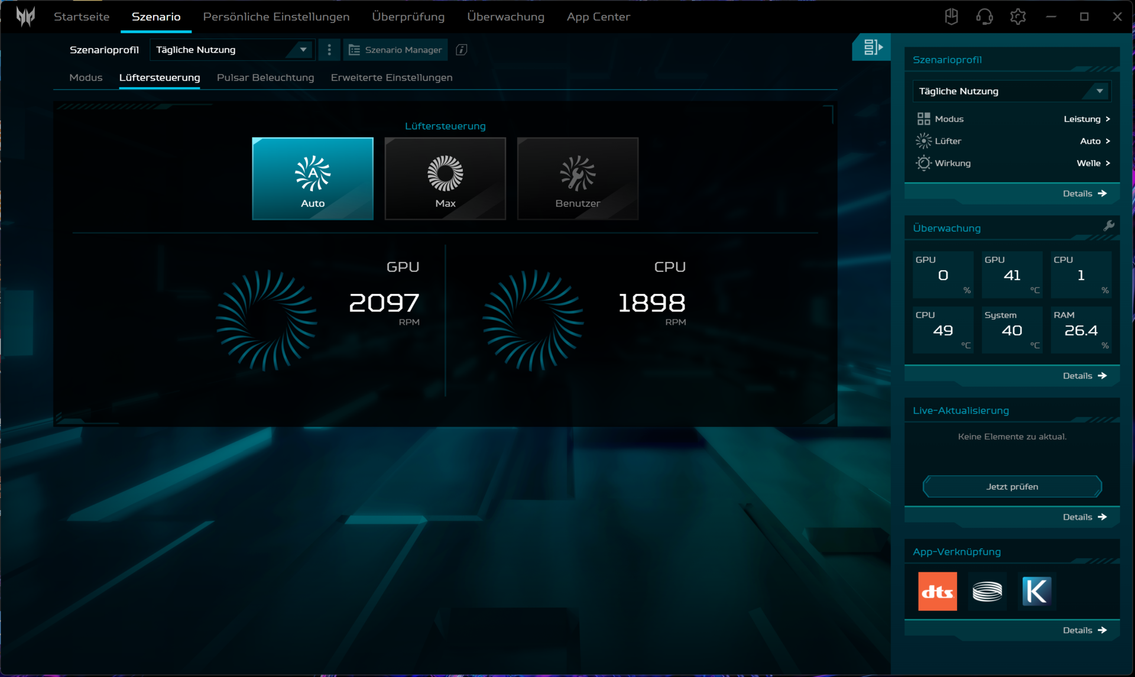1135x677 pixels.
Task: Click the Überwachung wrench settings icon
Action: coord(1108,226)
